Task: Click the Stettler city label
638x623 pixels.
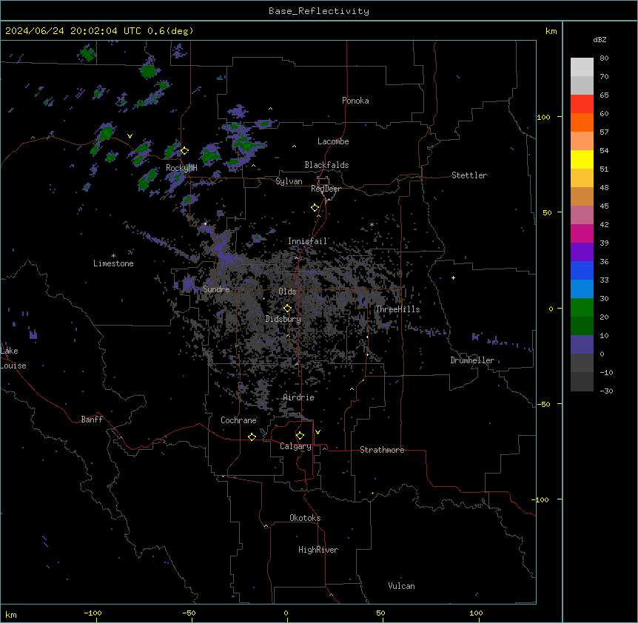Action: pos(469,175)
